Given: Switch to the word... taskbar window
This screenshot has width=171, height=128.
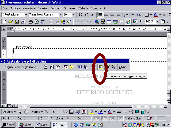Looking at the screenshot, I should (43, 125).
